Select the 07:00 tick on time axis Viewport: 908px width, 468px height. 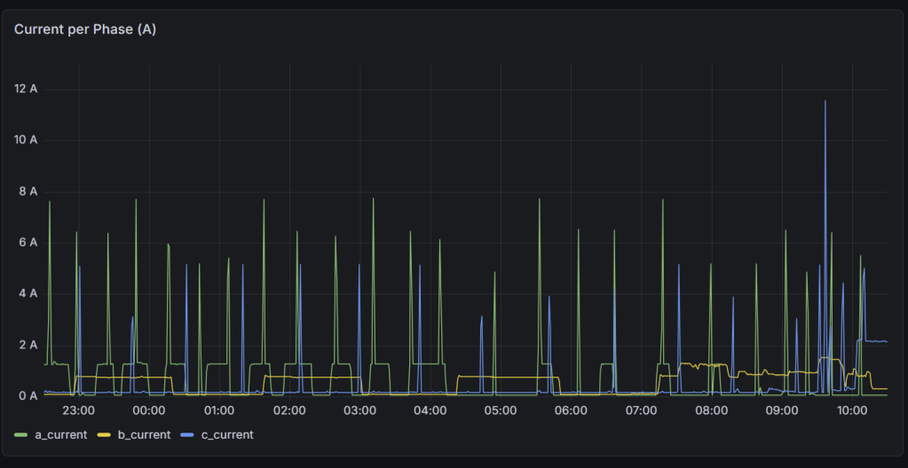(x=641, y=411)
